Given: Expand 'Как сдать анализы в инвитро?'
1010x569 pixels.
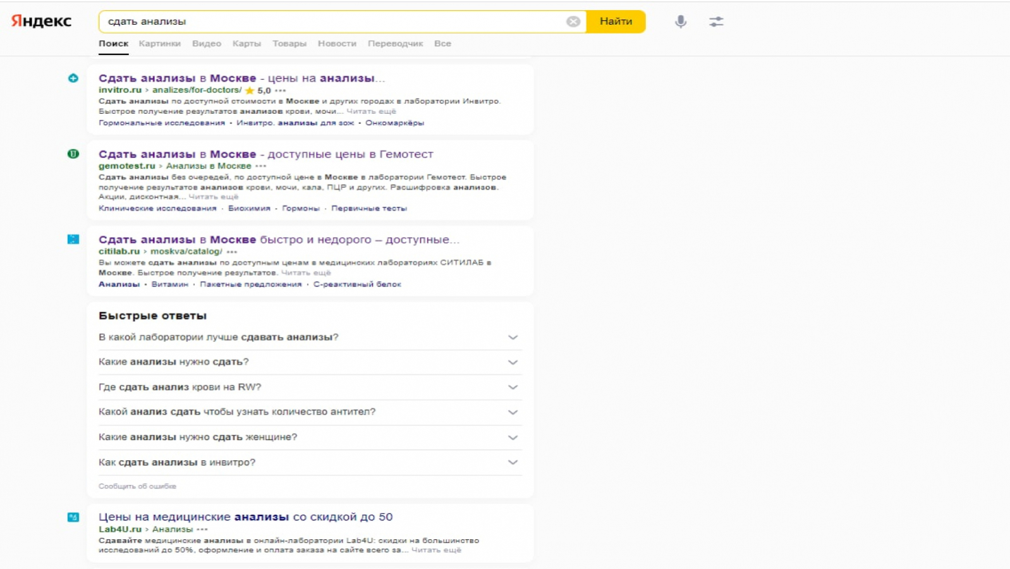Looking at the screenshot, I should click(310, 463).
